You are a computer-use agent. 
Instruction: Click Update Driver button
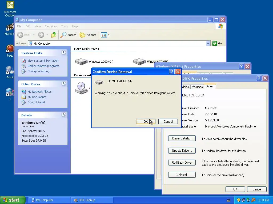pos(182,150)
